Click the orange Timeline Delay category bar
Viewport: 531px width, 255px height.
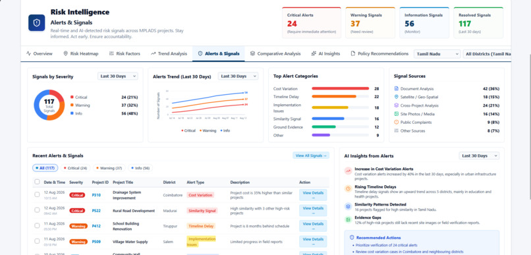pos(334,96)
